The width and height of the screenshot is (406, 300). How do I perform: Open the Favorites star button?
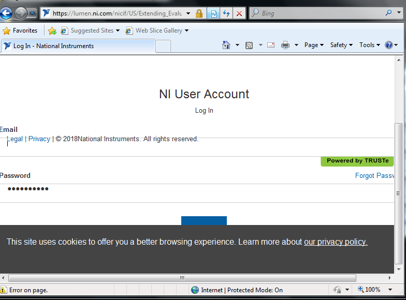point(20,31)
